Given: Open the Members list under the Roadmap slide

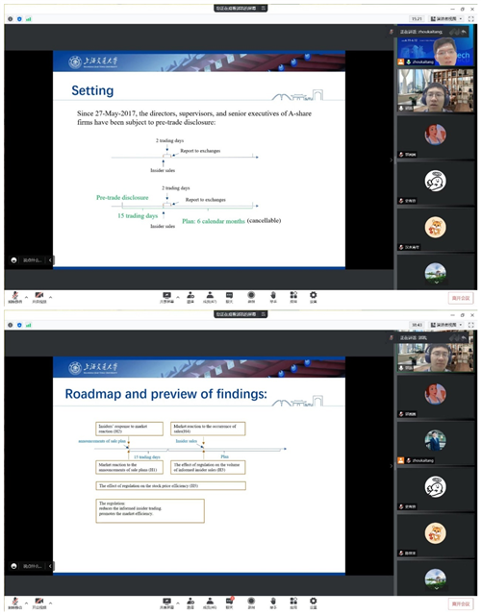Looking at the screenshot, I should click(210, 603).
